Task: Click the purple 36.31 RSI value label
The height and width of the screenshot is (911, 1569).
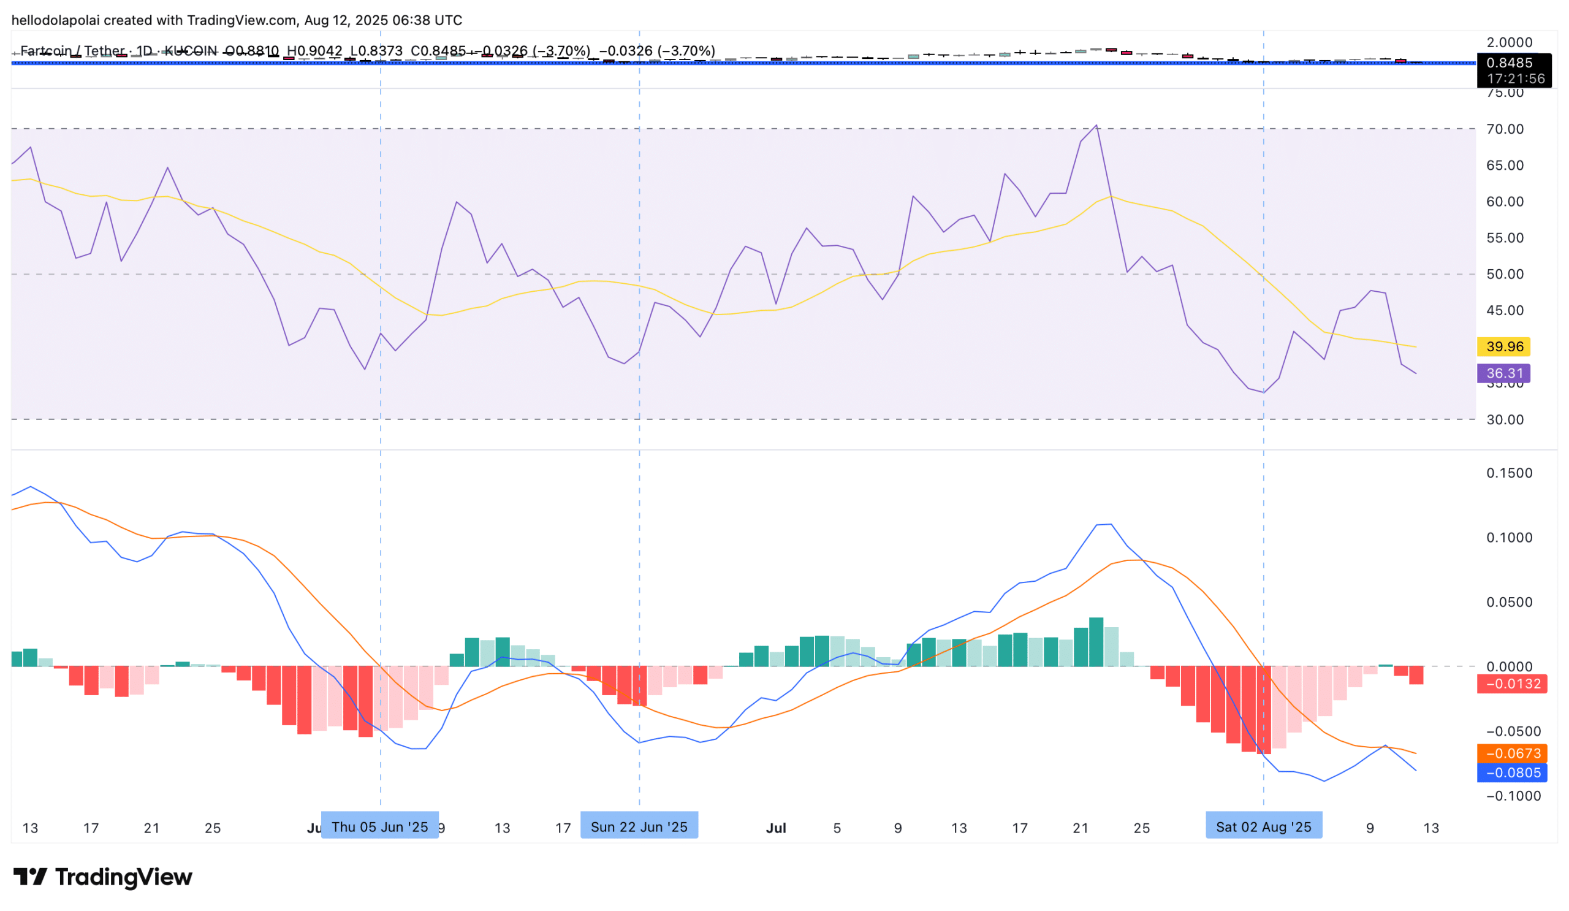Action: 1504,373
